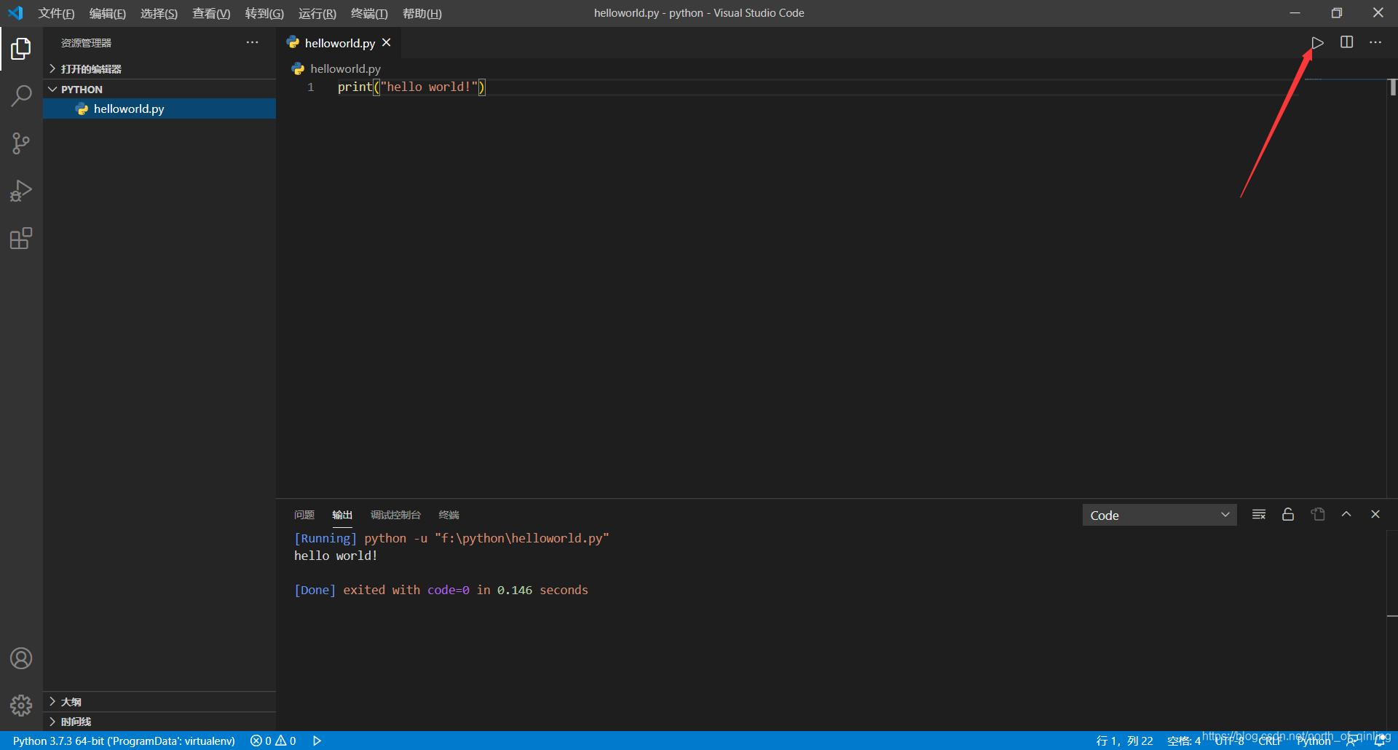Open the 转到(G) menu
1398x750 pixels.
tap(264, 13)
